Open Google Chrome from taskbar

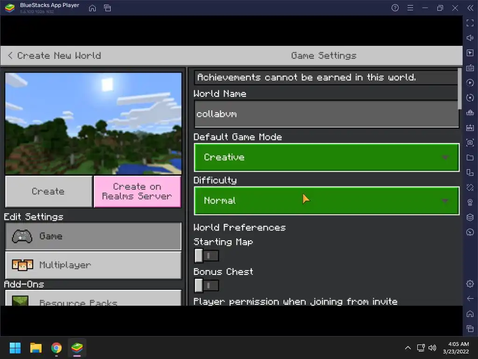(56, 348)
